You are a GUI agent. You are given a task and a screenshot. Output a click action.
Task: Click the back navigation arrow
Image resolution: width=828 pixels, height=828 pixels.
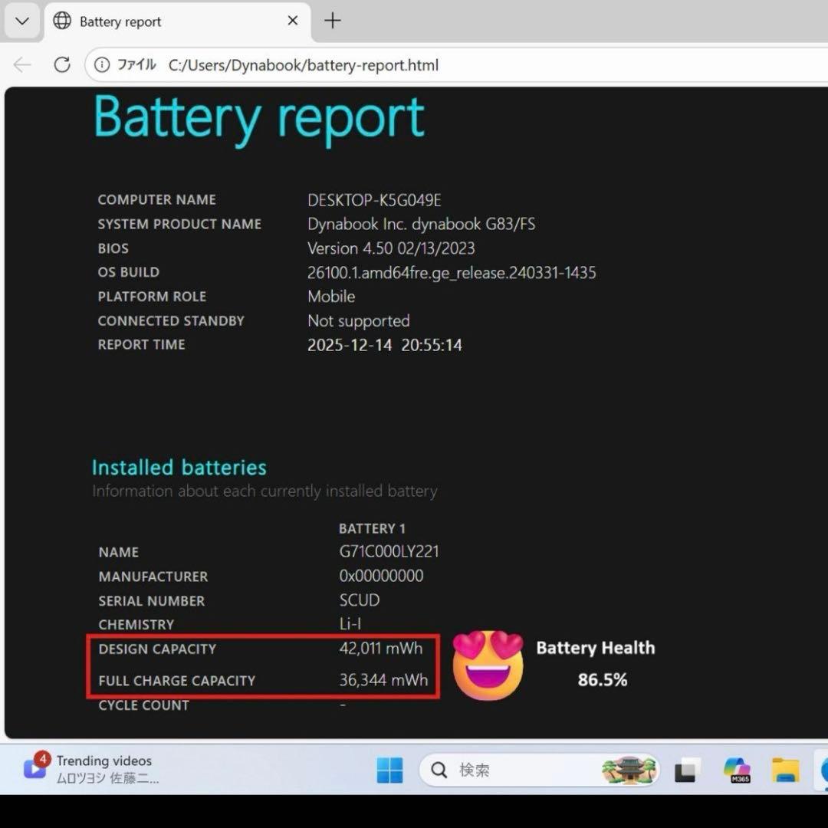[22, 65]
